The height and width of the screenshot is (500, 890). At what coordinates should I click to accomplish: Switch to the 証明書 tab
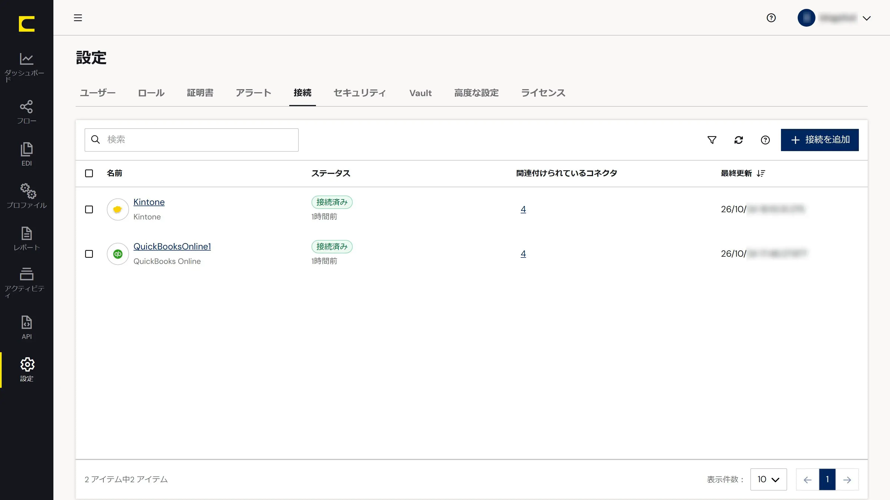tap(200, 93)
